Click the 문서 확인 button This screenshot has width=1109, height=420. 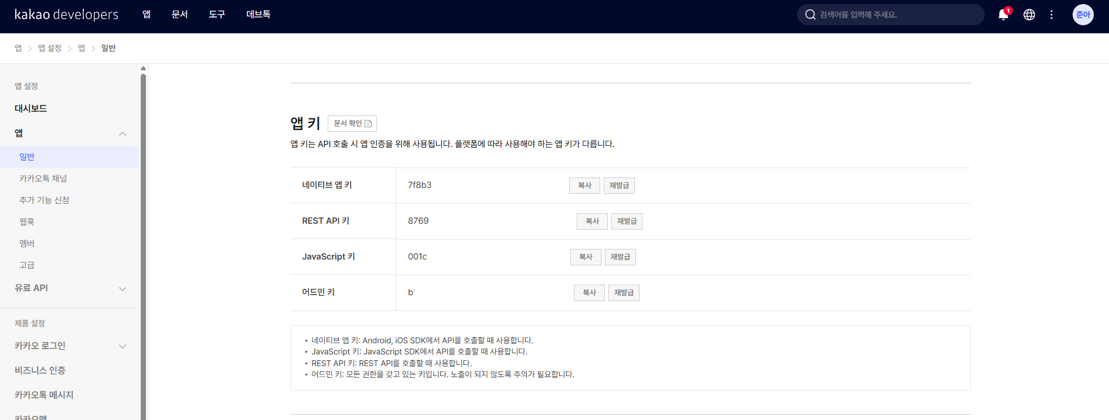click(352, 124)
